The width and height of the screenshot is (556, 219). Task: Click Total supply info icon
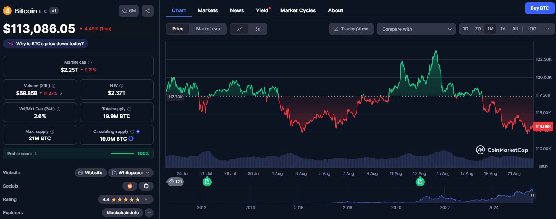(x=129, y=109)
